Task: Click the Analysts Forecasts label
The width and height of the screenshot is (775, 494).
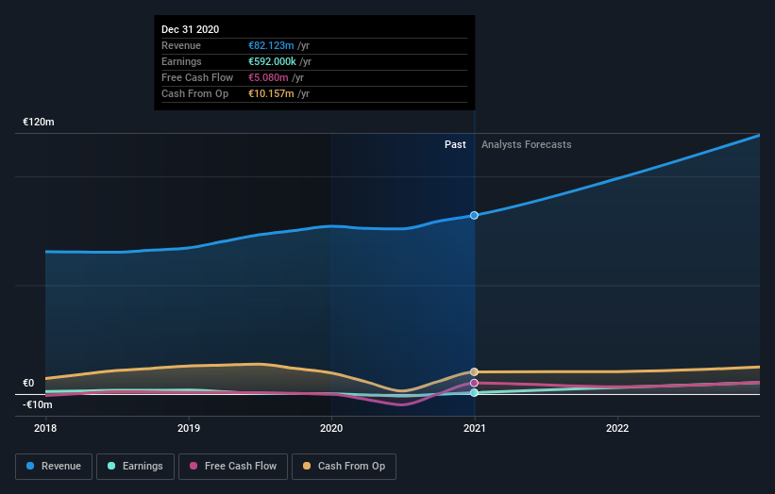Action: point(527,144)
